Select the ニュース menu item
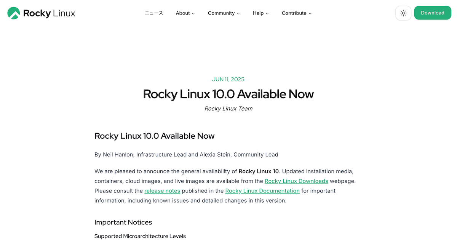The height and width of the screenshot is (240, 457). [x=153, y=13]
